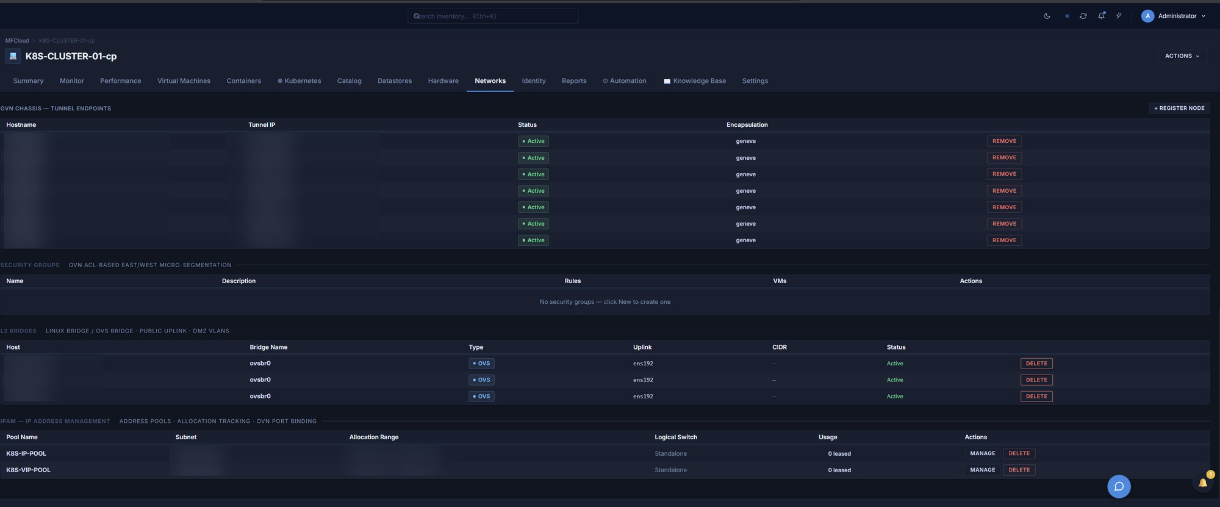Click the host icon beside K8S-CLUSTER-01-cp title
This screenshot has height=507, width=1220.
13,56
